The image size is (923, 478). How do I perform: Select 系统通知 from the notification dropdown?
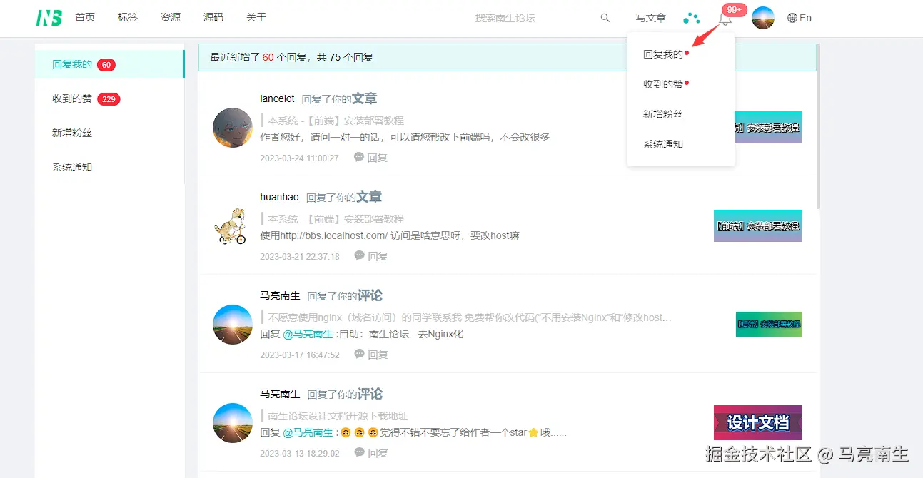(x=662, y=143)
